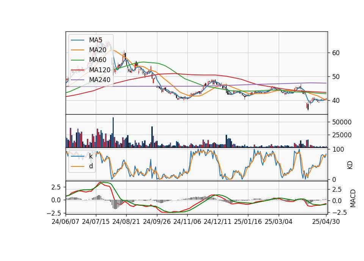Click the 24/07/15 date tick label
Viewport: 364px width, 261px height.
point(96,222)
